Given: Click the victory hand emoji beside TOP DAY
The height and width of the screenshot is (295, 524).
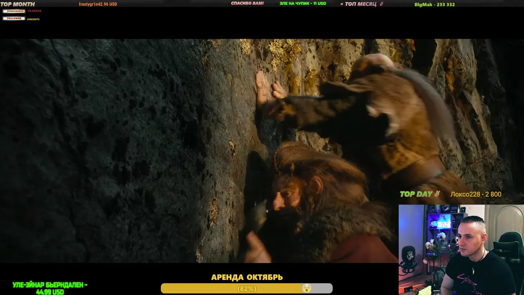Looking at the screenshot, I should point(437,194).
